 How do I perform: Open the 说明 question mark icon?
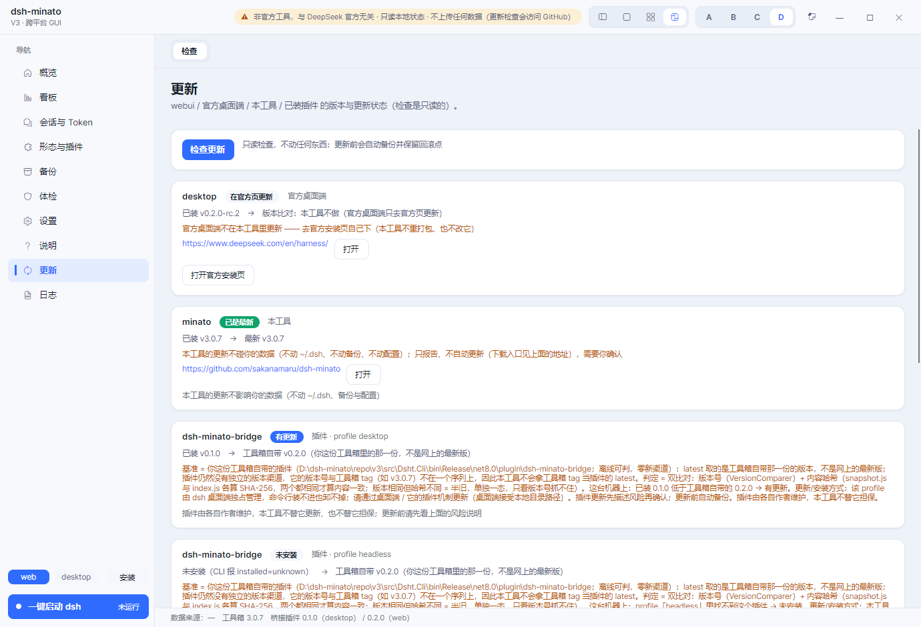[x=27, y=245]
